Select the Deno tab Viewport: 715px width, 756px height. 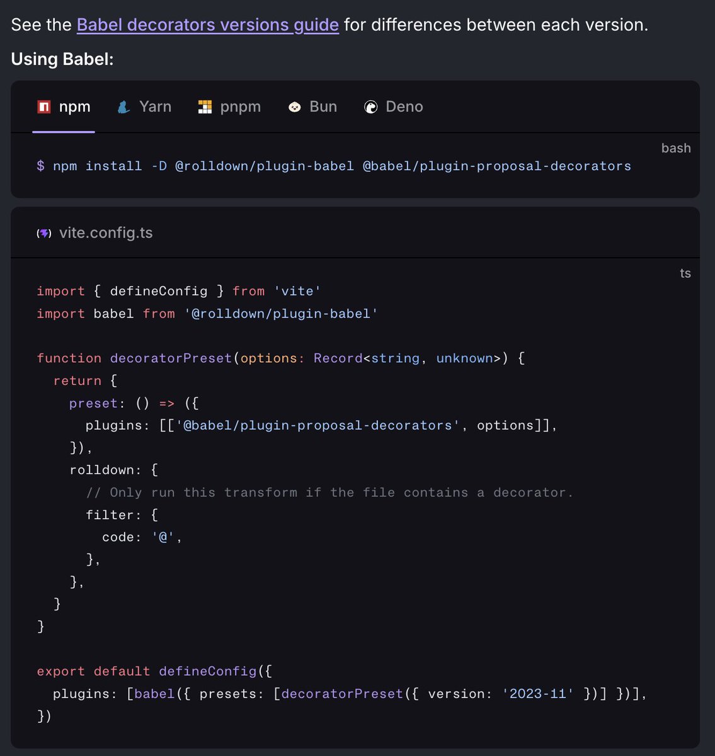[394, 107]
